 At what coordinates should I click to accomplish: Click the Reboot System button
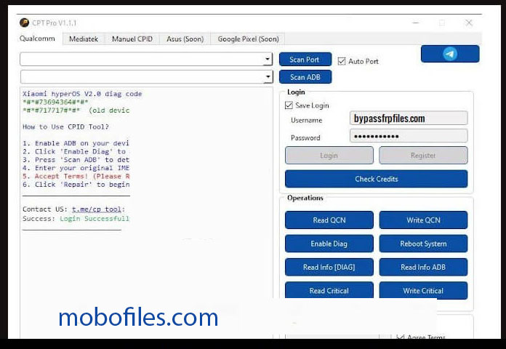[x=423, y=244]
